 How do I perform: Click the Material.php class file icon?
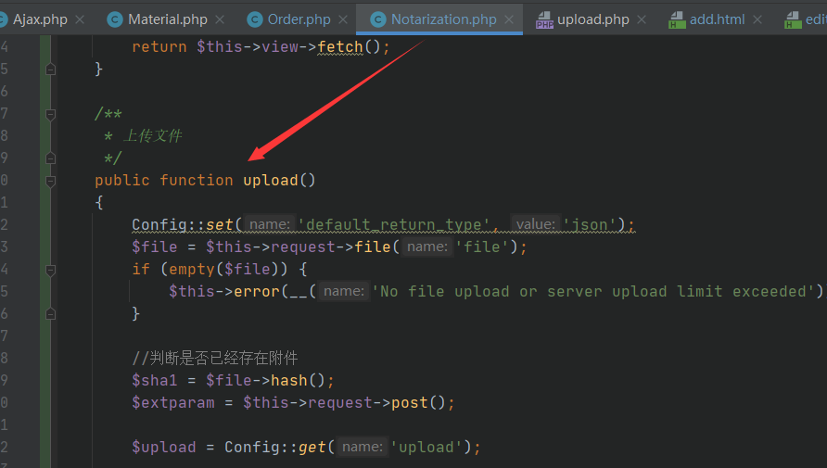tap(114, 19)
